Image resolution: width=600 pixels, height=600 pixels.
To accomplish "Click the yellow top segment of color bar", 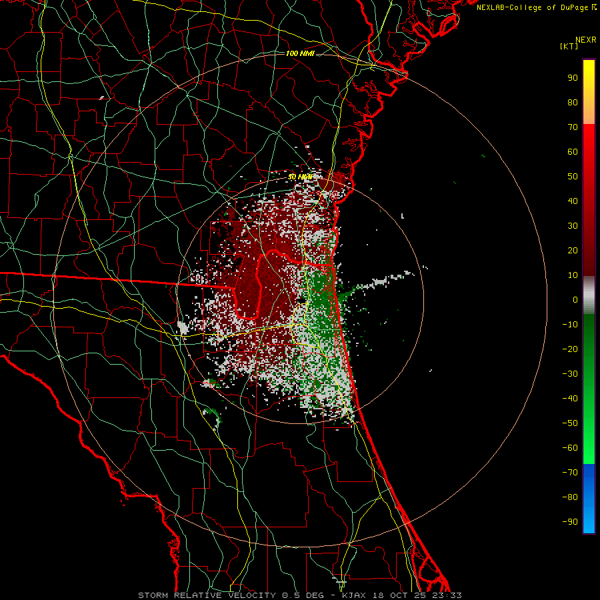I will [589, 82].
